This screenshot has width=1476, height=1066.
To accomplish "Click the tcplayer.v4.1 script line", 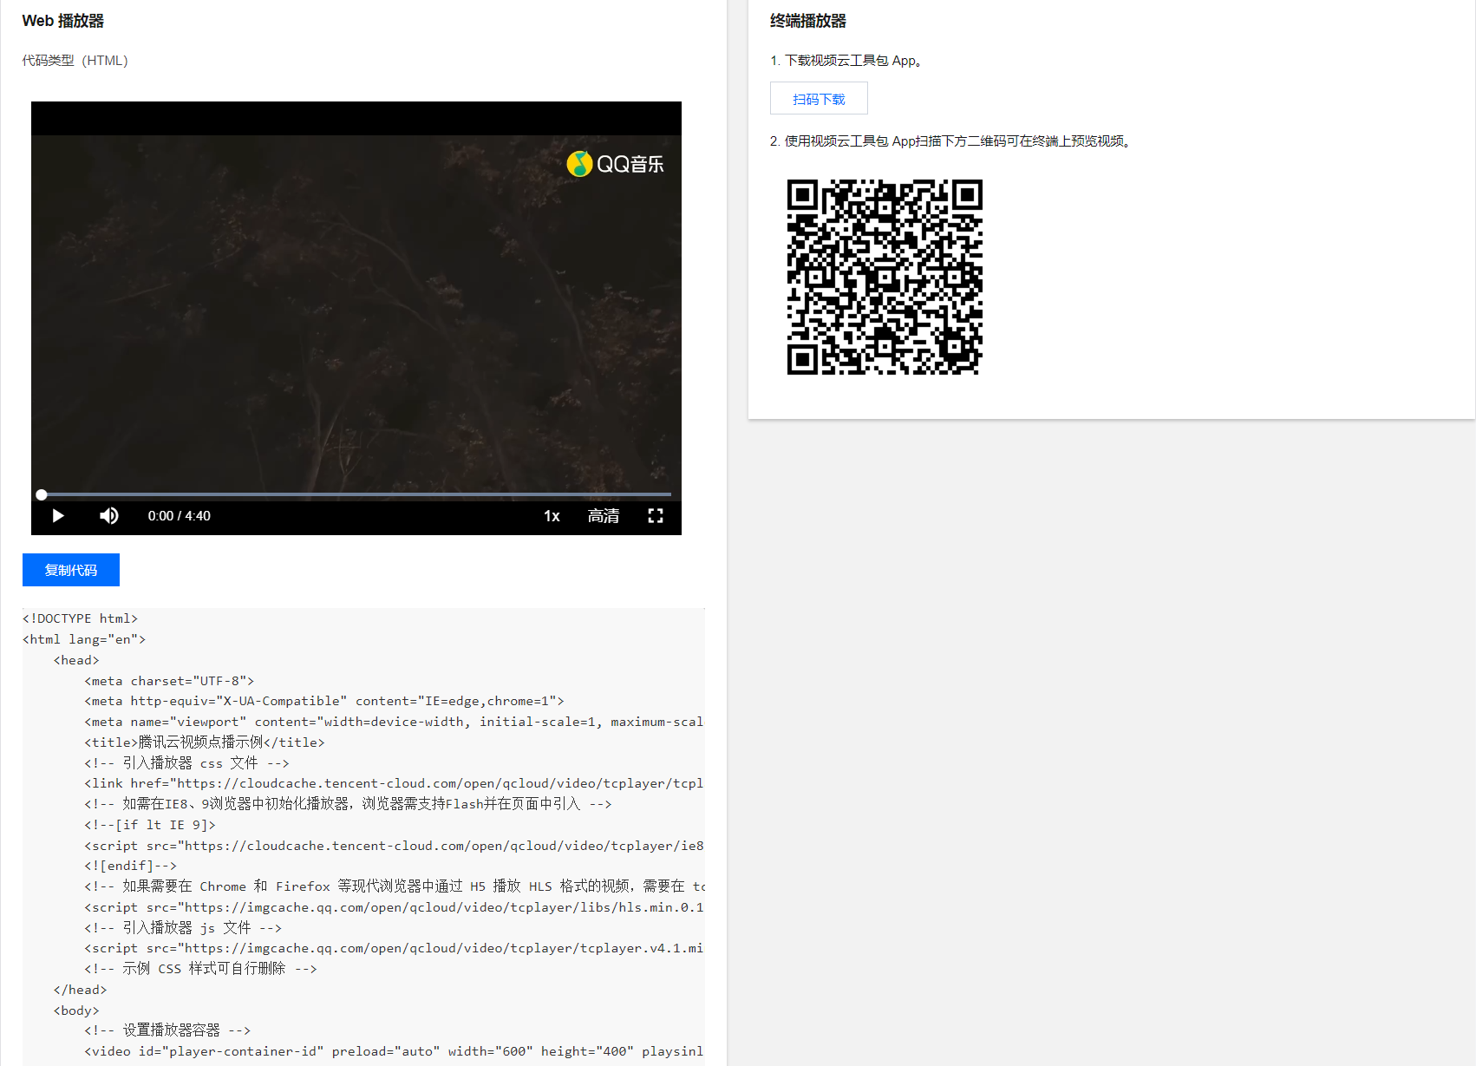I will coord(394,948).
